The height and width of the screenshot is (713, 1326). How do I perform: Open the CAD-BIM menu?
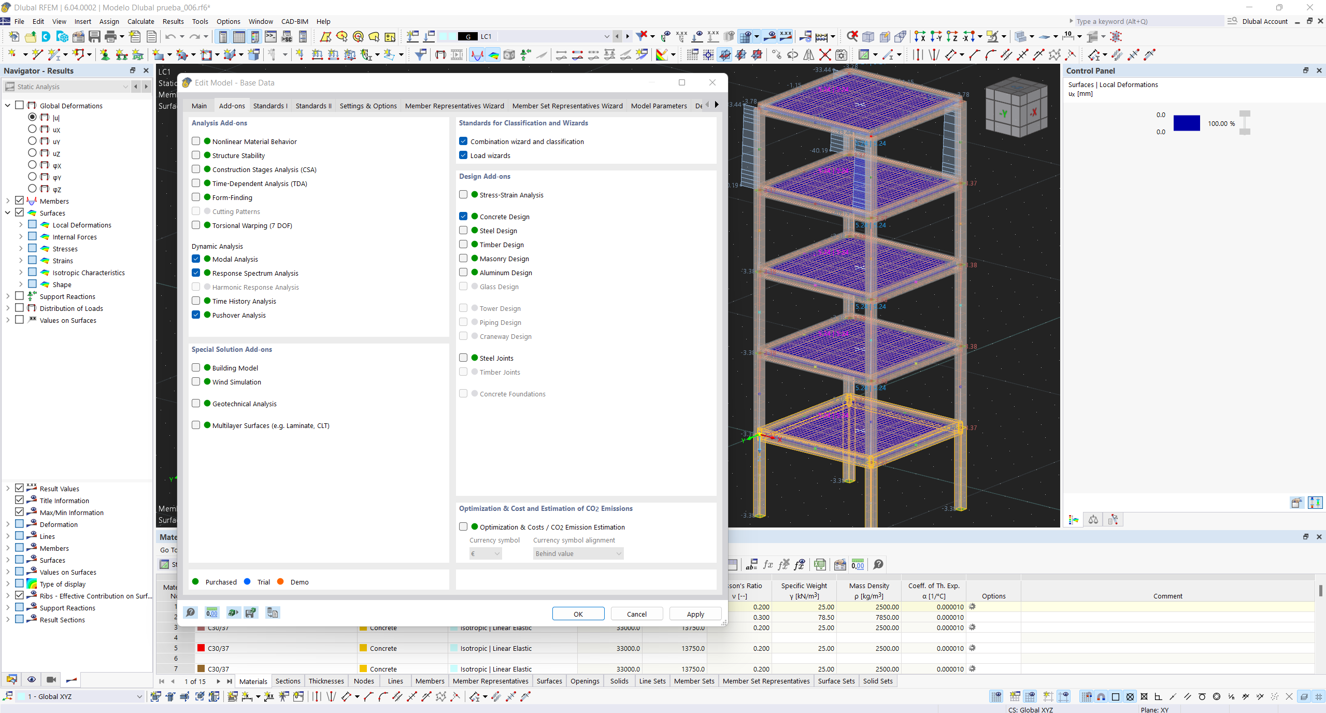294,21
